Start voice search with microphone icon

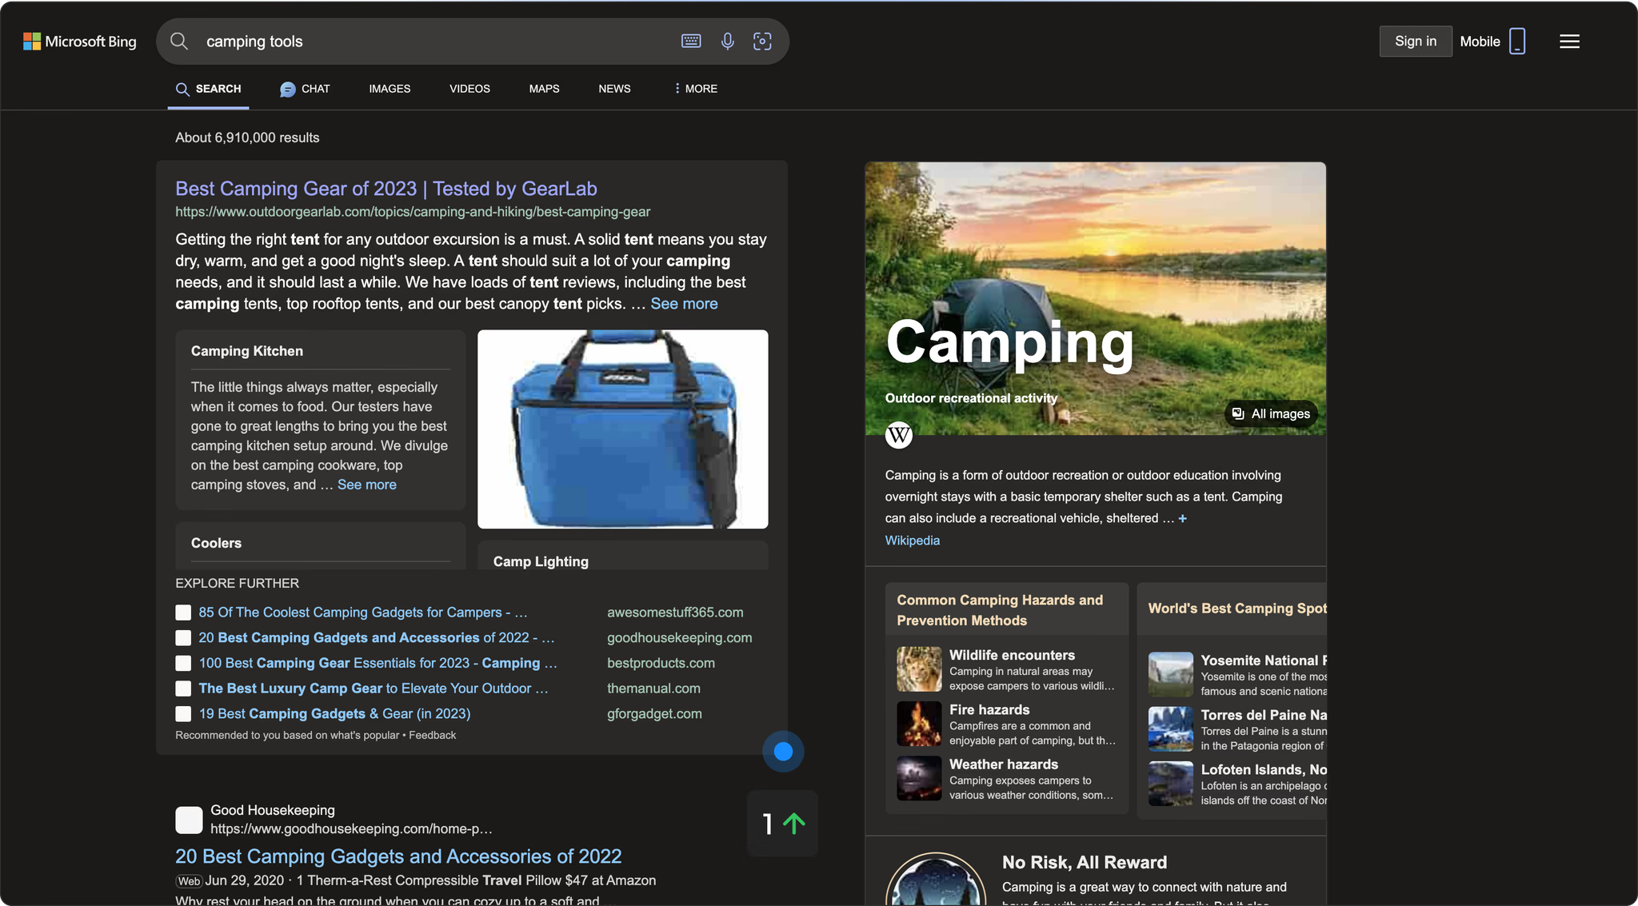(727, 41)
